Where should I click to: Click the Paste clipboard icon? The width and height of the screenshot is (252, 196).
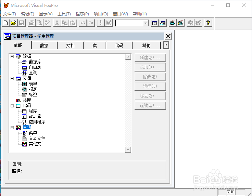click(73, 23)
